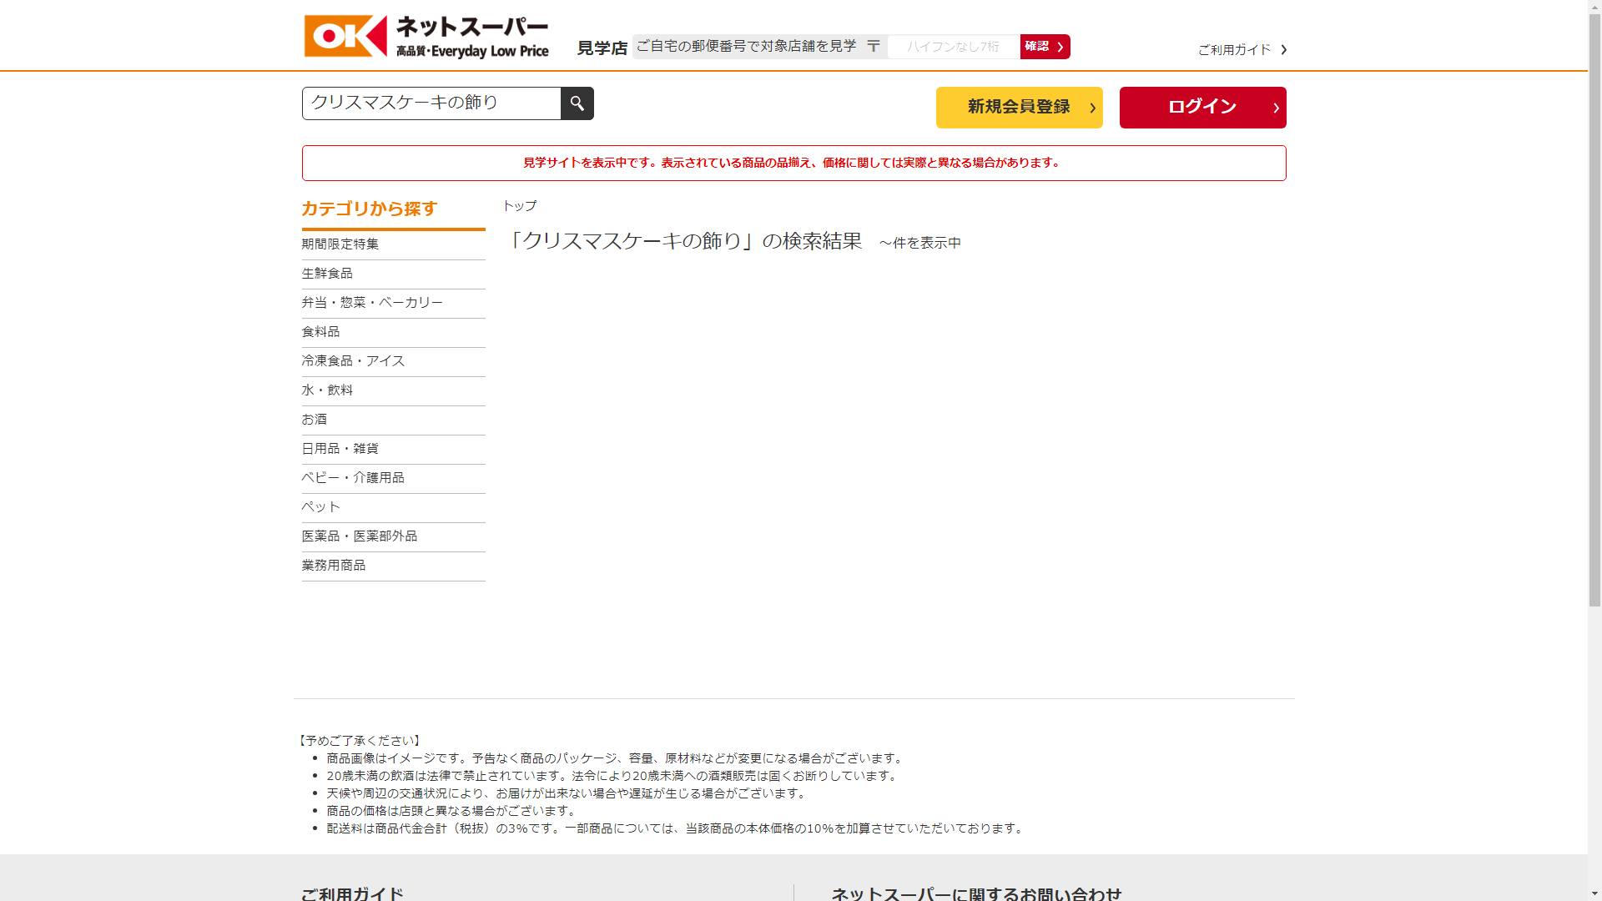Go to the ペット category
1602x901 pixels.
click(x=320, y=507)
